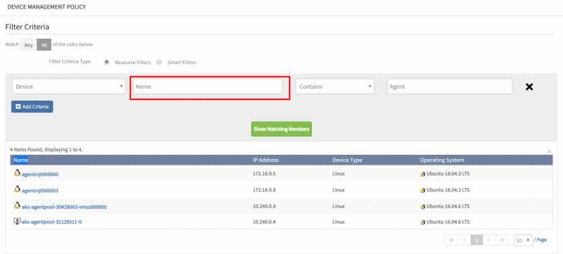
Task: Click the IP address 172.16.9.5
Action: pyautogui.click(x=265, y=174)
